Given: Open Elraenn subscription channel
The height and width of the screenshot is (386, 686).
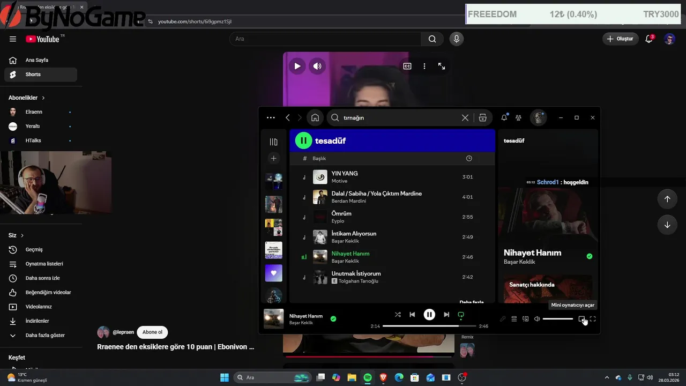Looking at the screenshot, I should (x=41, y=112).
